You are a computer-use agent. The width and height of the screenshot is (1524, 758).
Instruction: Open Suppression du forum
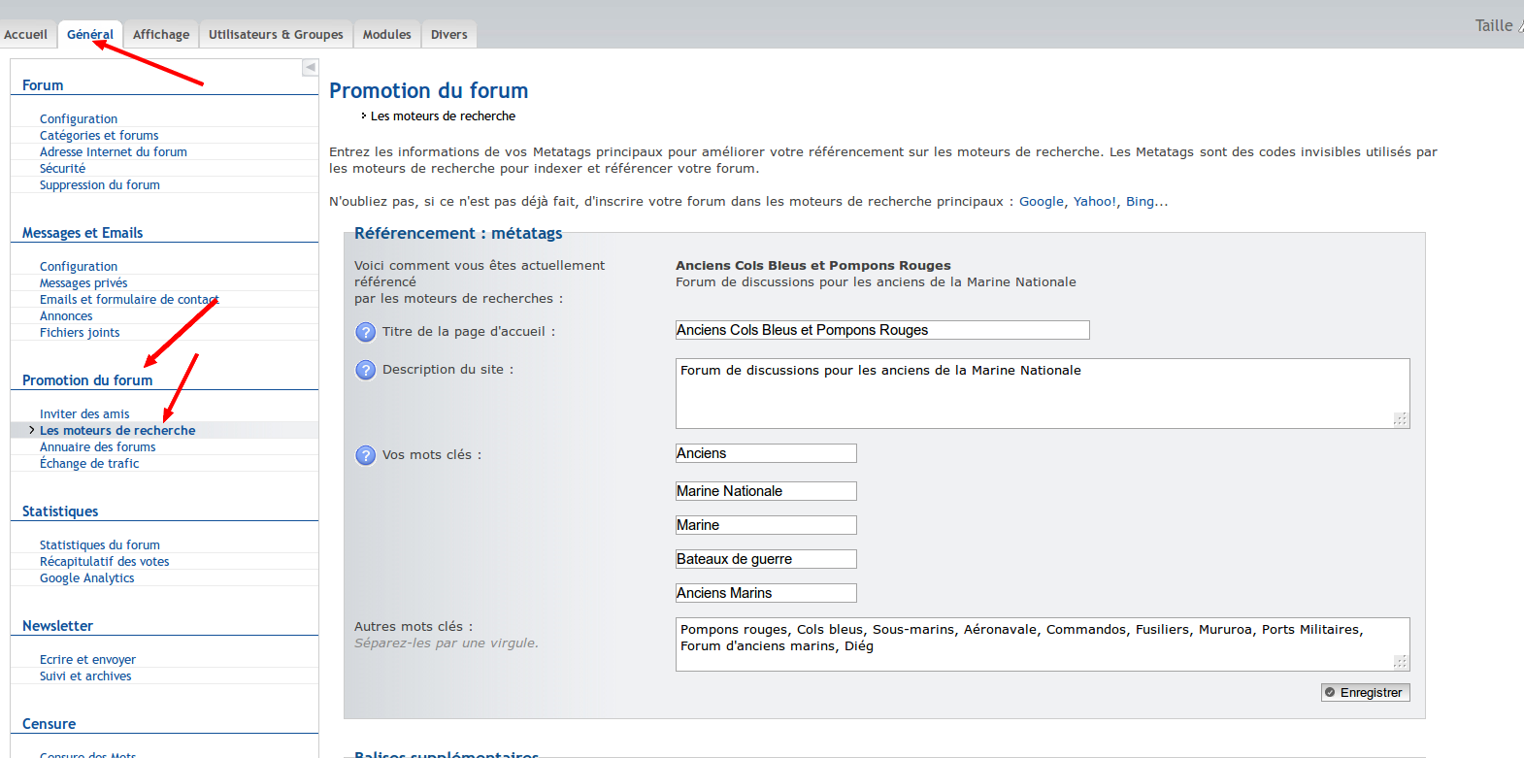[100, 185]
